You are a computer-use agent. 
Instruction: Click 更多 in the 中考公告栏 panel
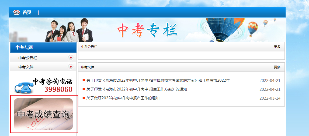(x=277, y=47)
